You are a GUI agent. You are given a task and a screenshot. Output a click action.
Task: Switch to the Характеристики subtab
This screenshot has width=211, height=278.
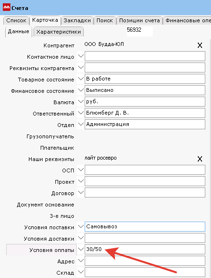tap(59, 32)
